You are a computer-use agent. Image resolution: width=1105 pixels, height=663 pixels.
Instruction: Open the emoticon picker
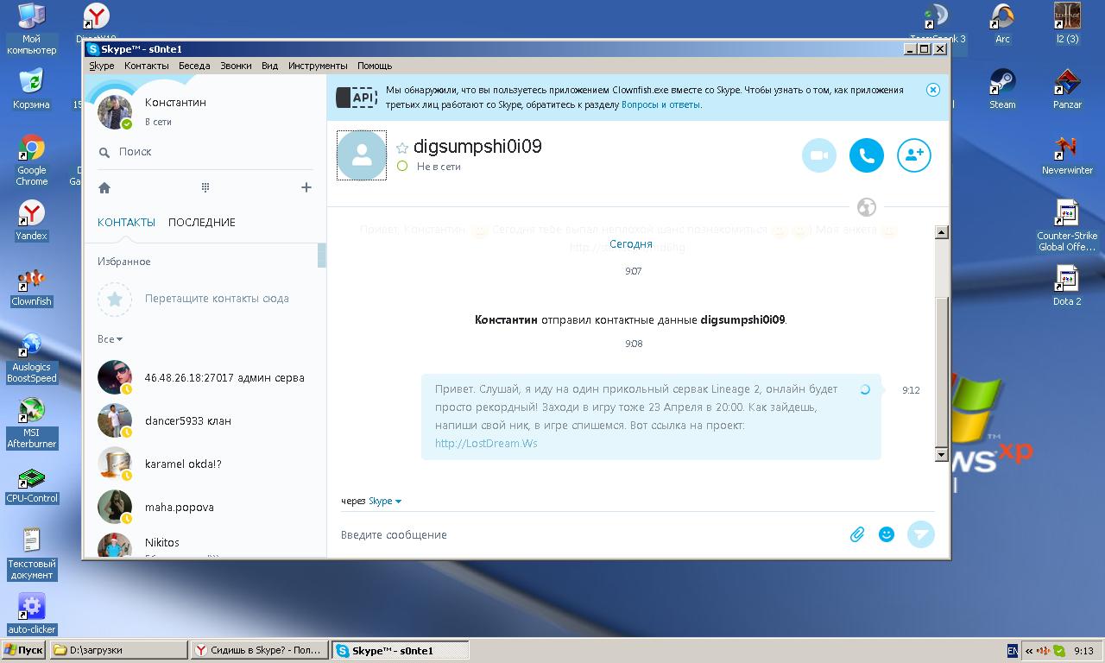(887, 534)
